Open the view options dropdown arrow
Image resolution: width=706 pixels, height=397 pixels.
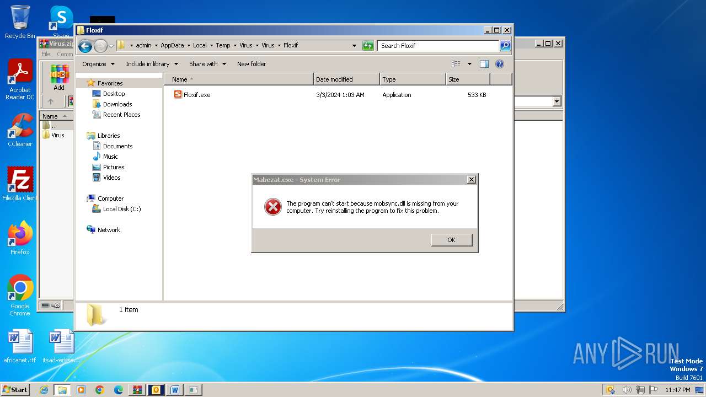coord(469,64)
